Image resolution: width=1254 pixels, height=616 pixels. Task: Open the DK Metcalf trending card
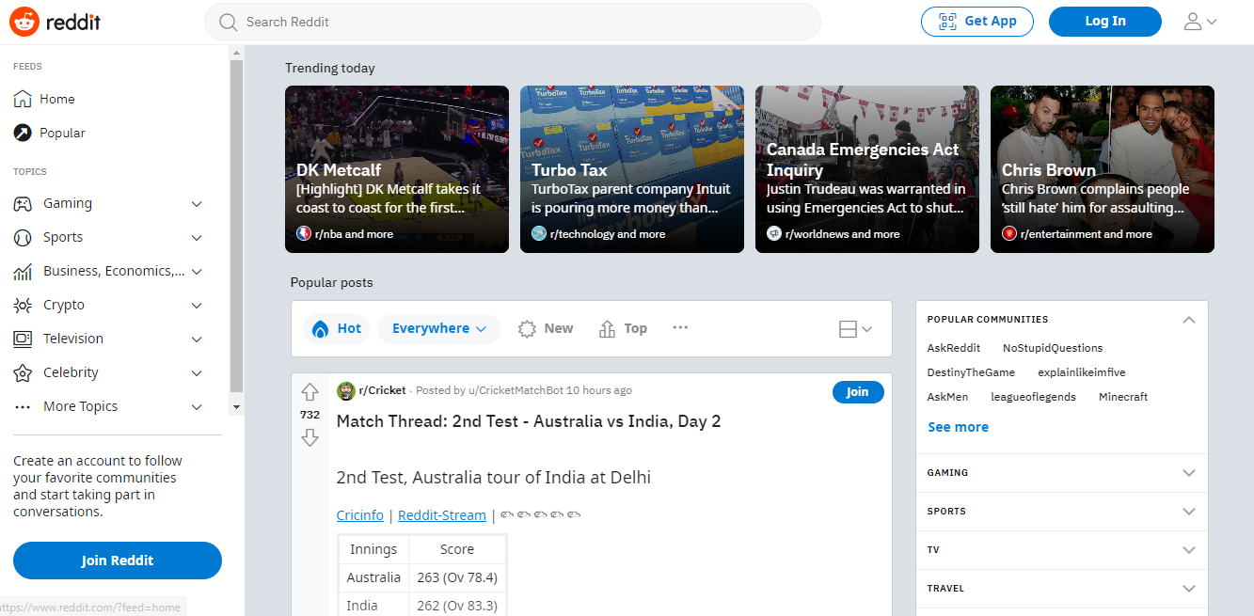[x=397, y=169]
